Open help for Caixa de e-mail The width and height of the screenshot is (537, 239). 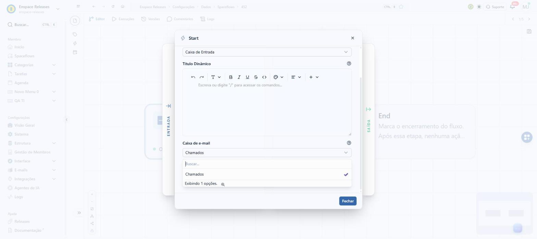[x=349, y=143]
